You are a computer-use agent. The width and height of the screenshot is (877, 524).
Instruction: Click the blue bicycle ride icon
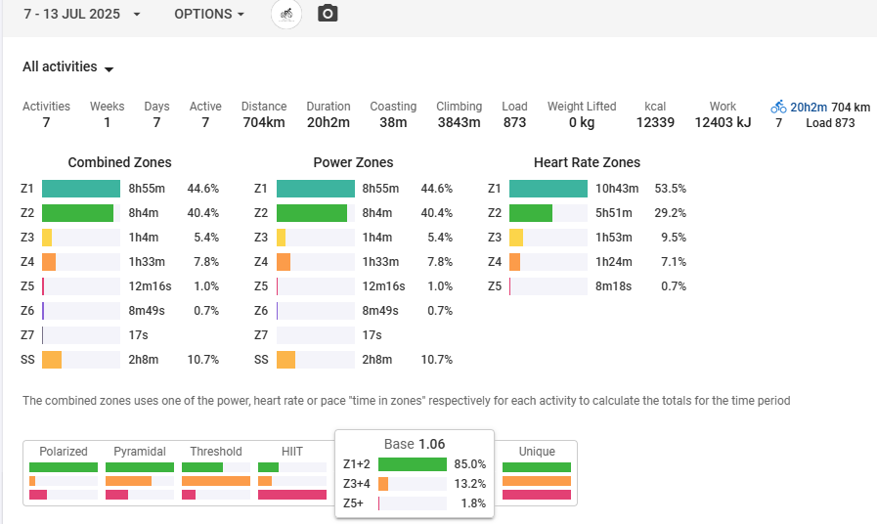pos(778,107)
